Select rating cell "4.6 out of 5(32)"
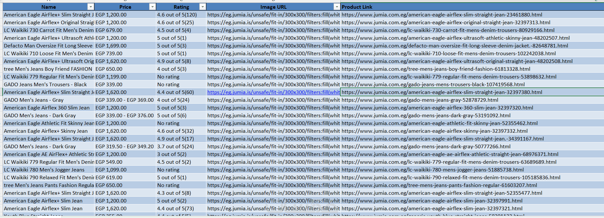 (181, 131)
